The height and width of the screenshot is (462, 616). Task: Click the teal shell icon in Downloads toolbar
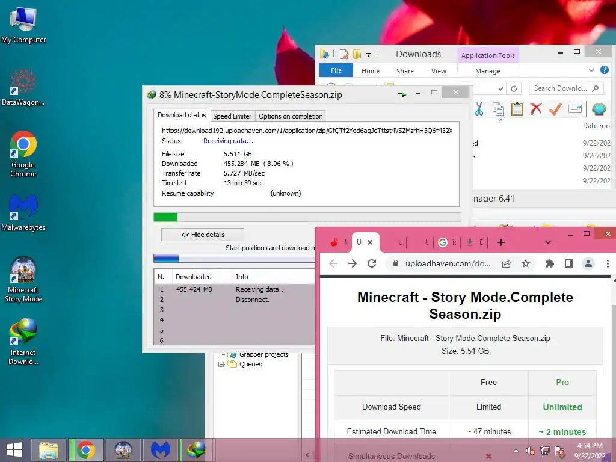(599, 109)
